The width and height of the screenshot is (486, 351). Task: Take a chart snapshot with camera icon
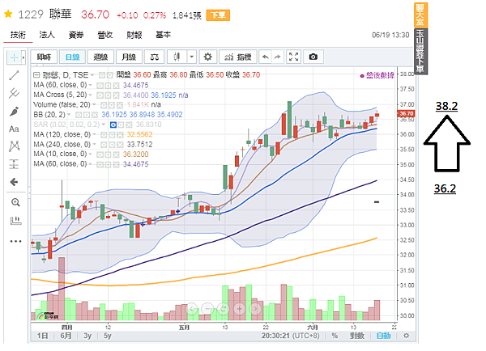pos(313,57)
